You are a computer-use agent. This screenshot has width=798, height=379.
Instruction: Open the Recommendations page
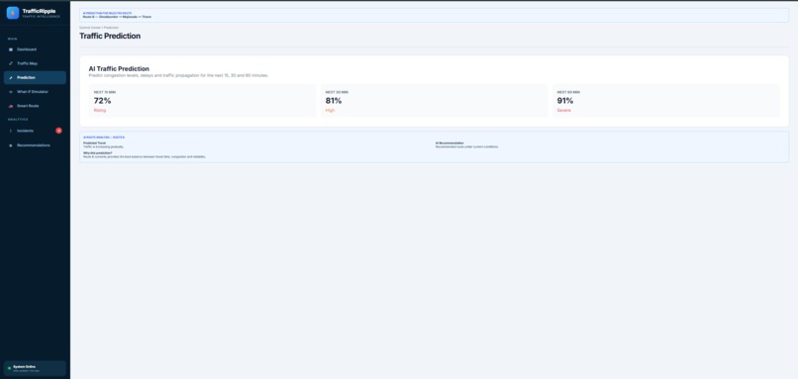click(35, 145)
